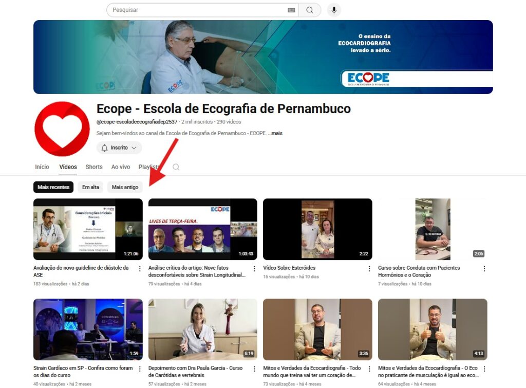Open options menu for Vídeo Sobre Esteróides
This screenshot has height=388, width=526.
(x=369, y=268)
